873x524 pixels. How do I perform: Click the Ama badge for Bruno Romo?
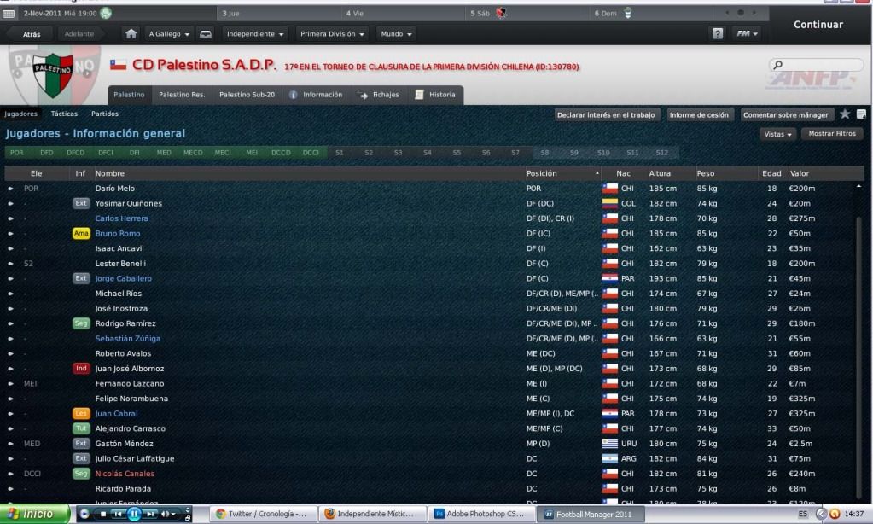click(x=81, y=233)
